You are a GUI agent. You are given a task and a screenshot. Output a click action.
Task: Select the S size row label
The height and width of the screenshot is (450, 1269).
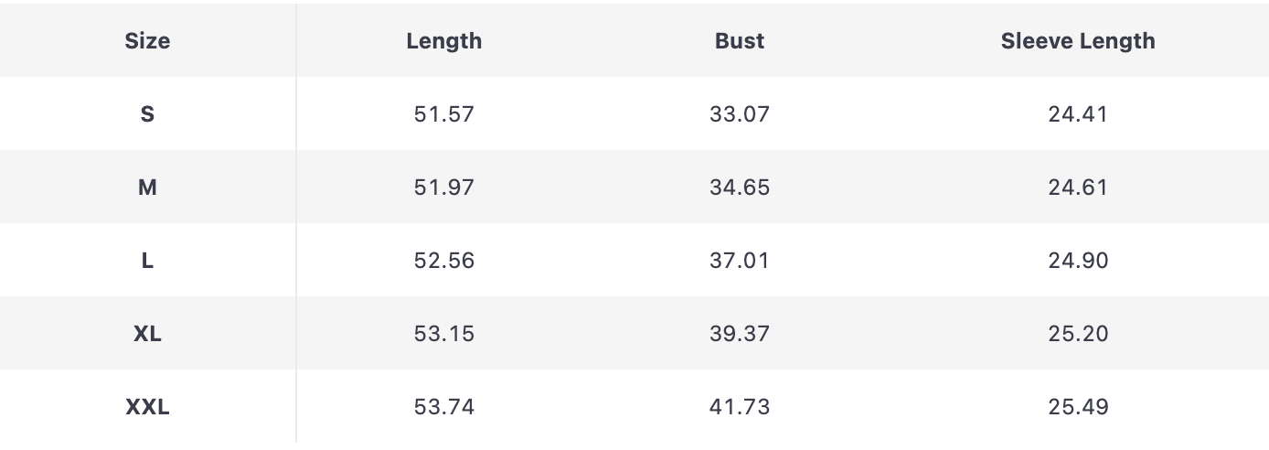[x=147, y=114]
